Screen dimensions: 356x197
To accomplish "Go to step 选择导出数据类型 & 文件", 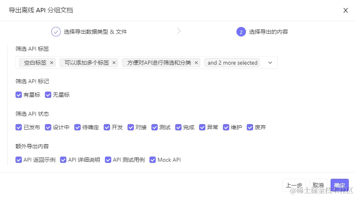I will 95,32.
